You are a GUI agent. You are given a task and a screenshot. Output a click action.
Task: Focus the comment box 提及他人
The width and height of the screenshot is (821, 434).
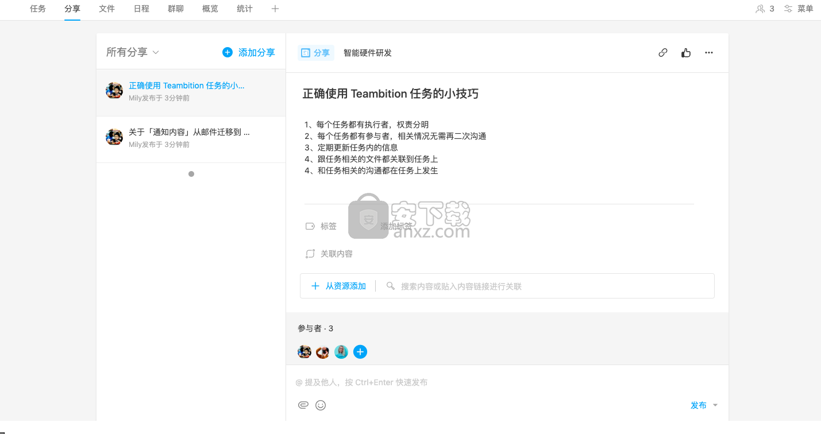tap(507, 382)
